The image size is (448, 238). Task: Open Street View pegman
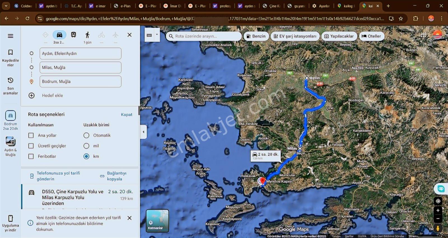pyautogui.click(x=438, y=228)
